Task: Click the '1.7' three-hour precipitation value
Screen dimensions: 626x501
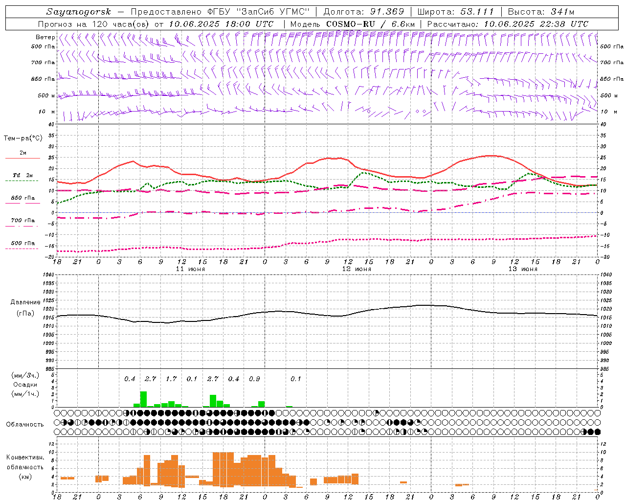Action: click(171, 379)
